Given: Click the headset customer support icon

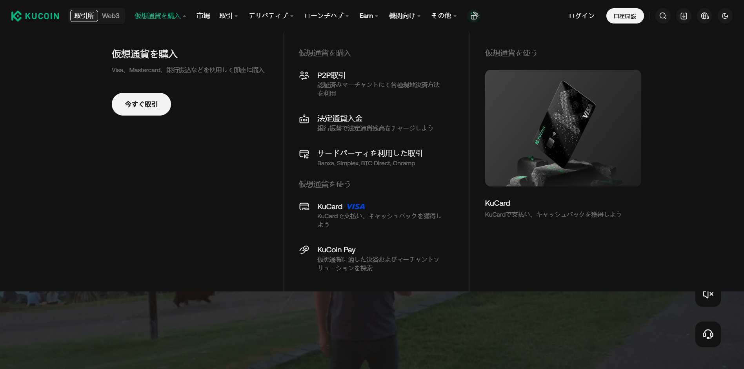Looking at the screenshot, I should pos(708,334).
